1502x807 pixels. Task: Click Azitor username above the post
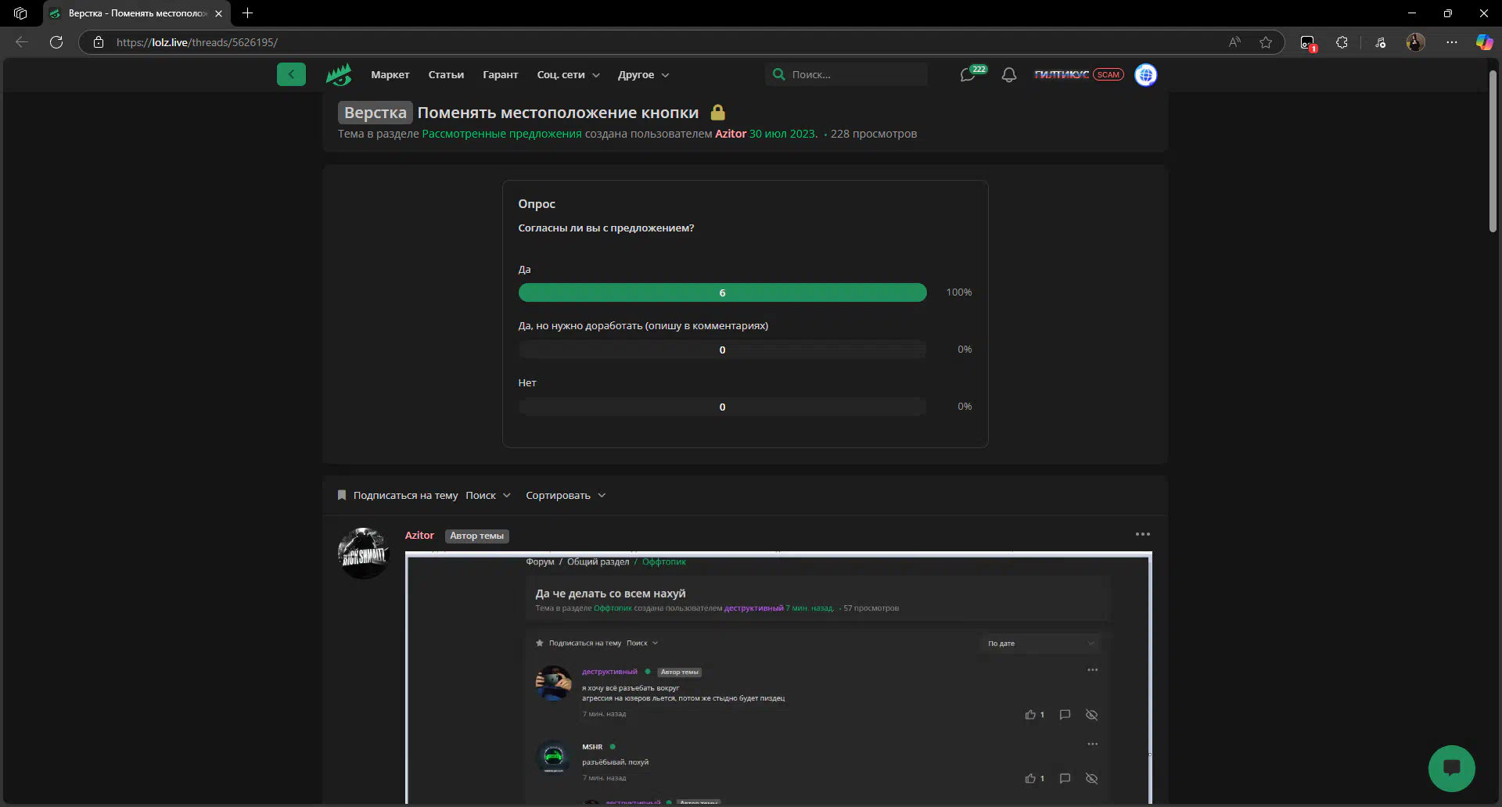tap(419, 536)
